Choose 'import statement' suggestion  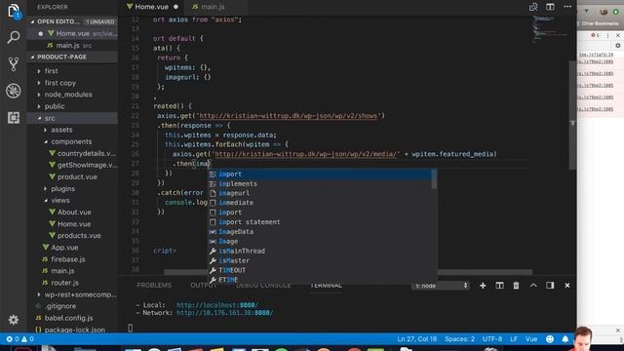(320, 222)
